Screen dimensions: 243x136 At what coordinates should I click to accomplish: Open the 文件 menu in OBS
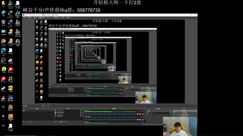click(x=25, y=18)
